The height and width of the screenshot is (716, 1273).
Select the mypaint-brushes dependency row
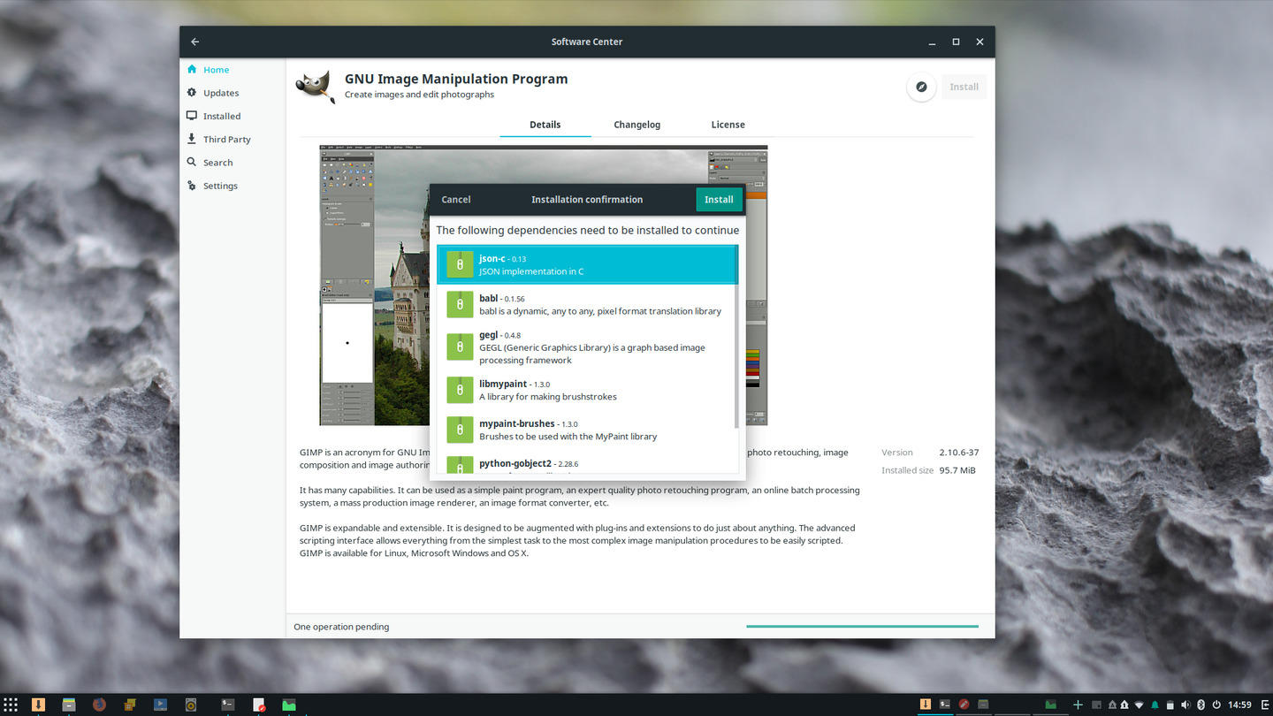(587, 430)
